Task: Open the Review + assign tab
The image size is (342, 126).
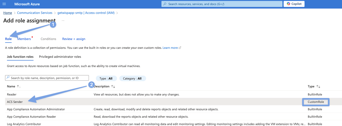Action: pyautogui.click(x=74, y=39)
